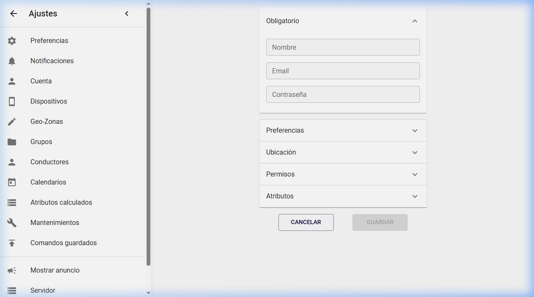Expand the Preferencias accordion section
This screenshot has height=297, width=534.
(343, 131)
